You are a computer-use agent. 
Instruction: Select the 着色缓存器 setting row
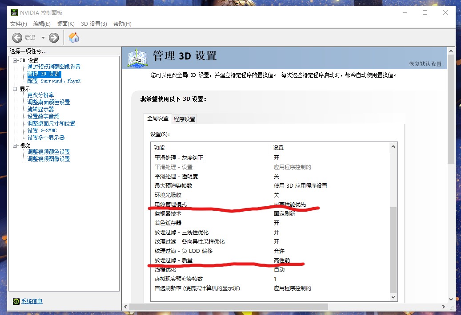pos(270,223)
